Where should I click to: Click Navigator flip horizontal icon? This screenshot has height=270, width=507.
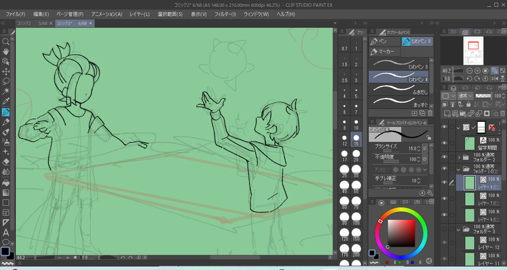tap(494, 78)
